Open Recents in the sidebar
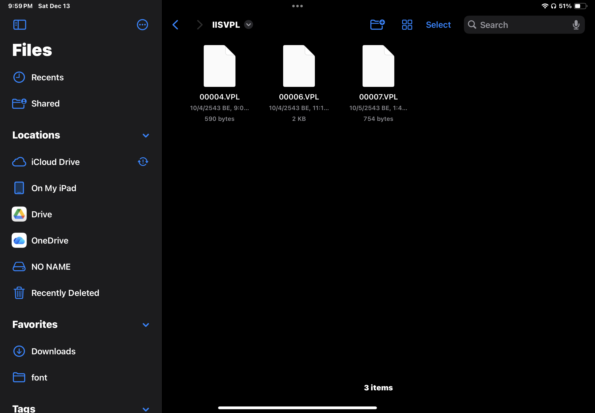This screenshot has width=595, height=413. (x=47, y=77)
